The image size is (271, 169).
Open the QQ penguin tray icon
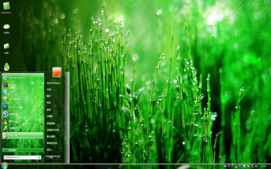pos(236,166)
